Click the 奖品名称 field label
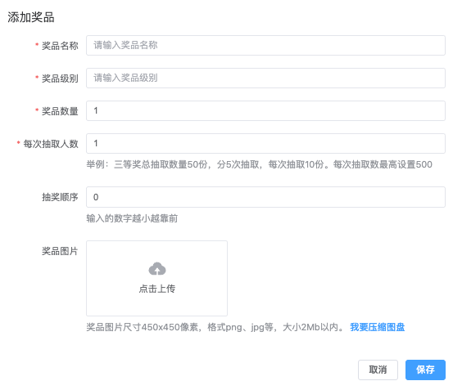453x390 pixels. pyautogui.click(x=60, y=46)
